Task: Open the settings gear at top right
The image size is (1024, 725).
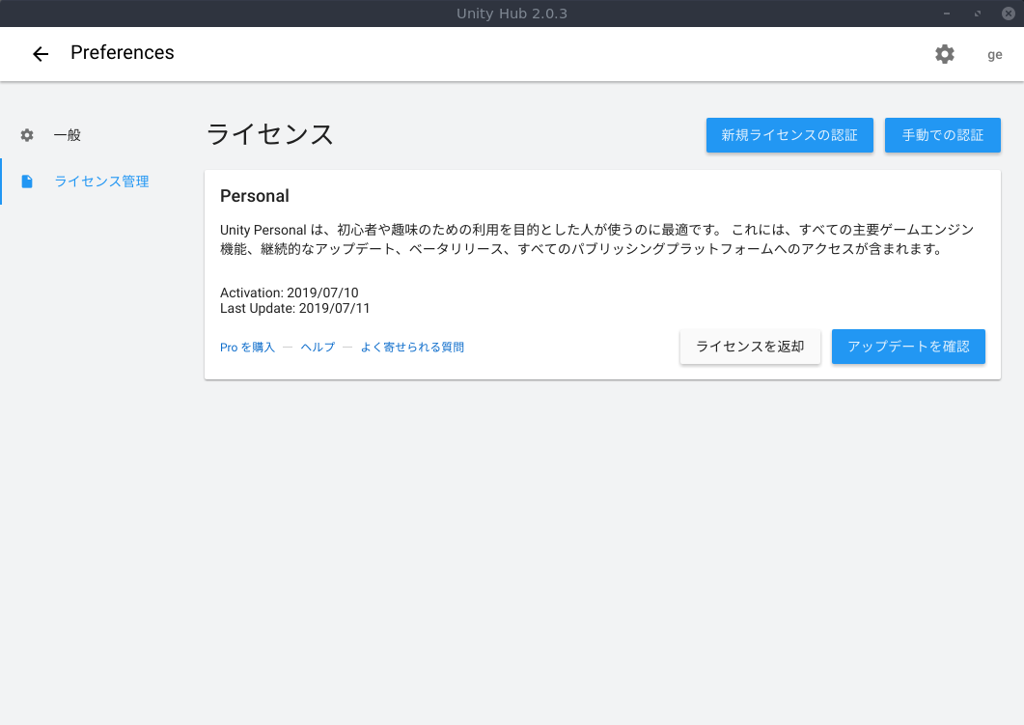Action: coord(944,54)
